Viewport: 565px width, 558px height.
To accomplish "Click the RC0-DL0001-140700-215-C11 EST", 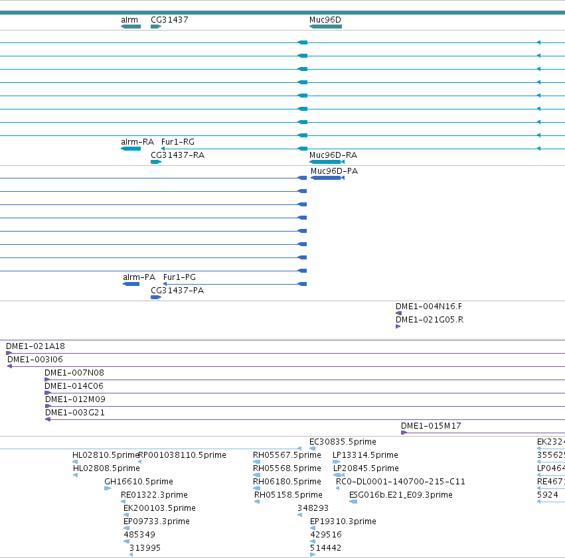I will point(338,488).
